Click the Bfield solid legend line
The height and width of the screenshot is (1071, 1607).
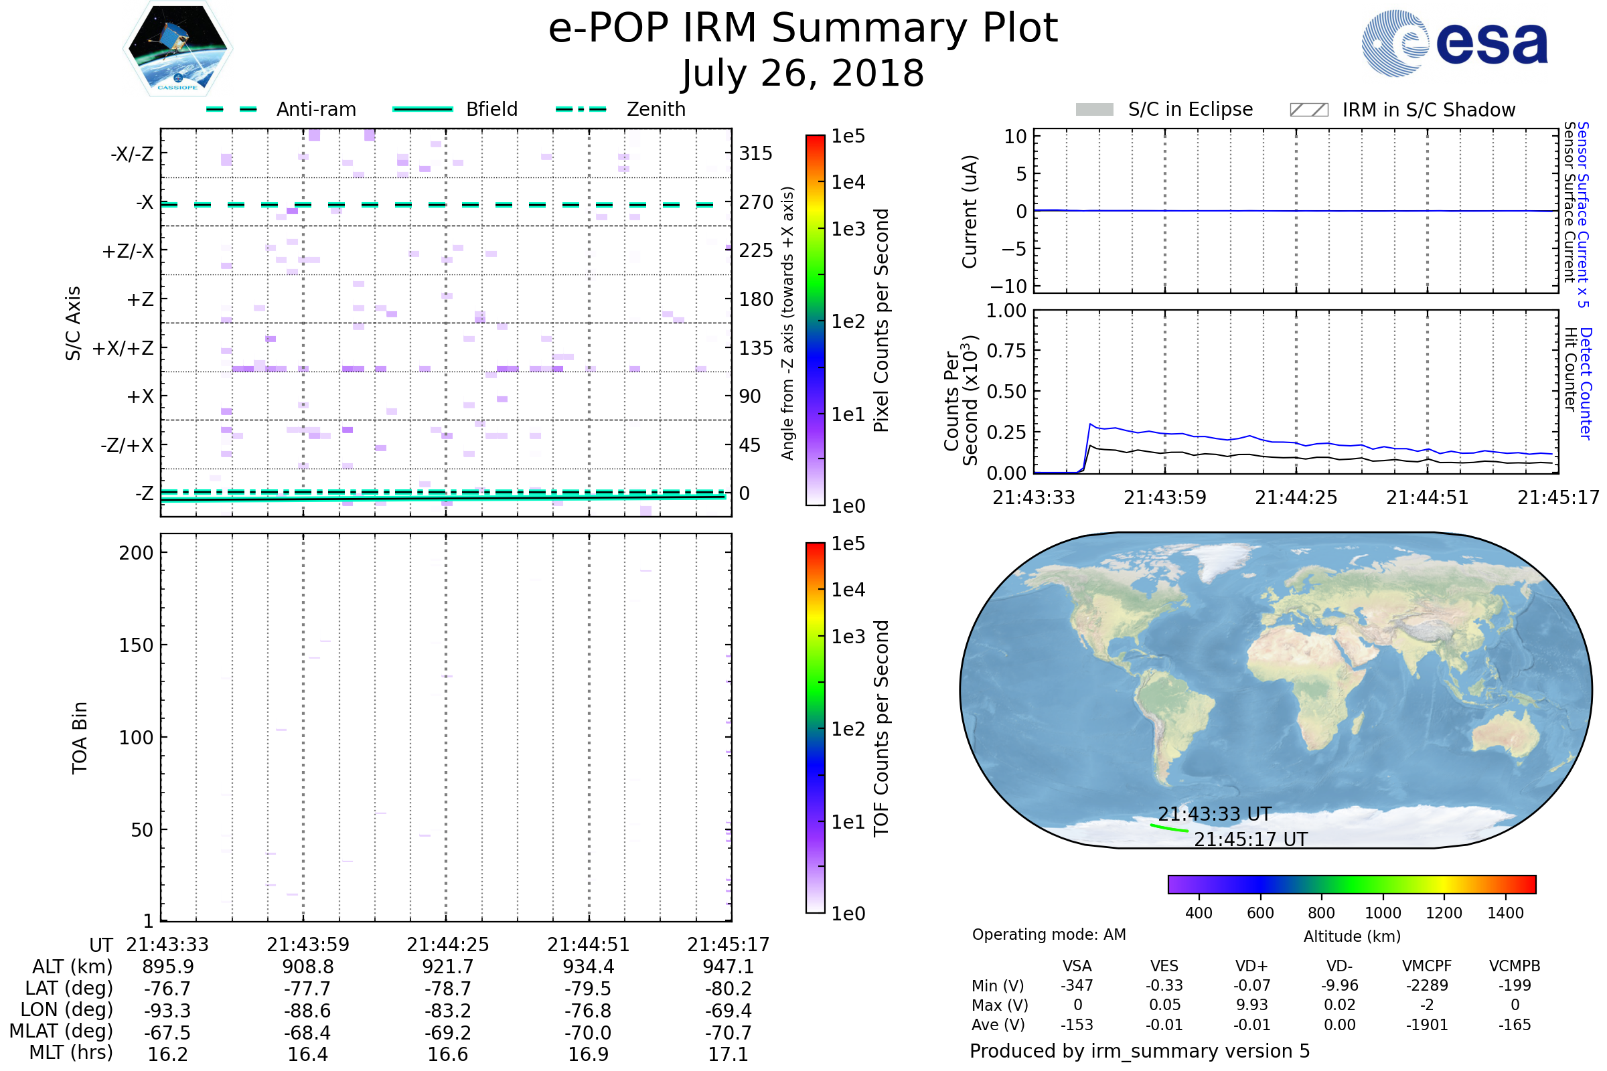(x=423, y=109)
